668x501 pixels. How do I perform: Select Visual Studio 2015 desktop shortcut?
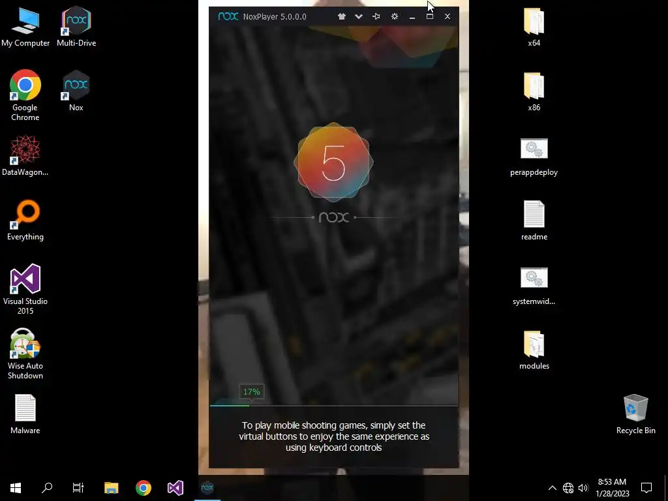point(25,289)
